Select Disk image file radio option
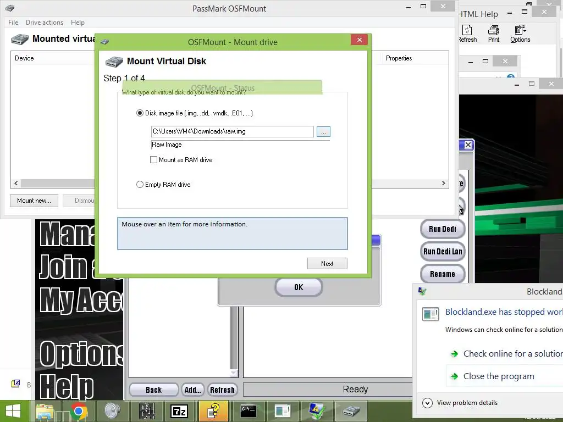 point(140,113)
